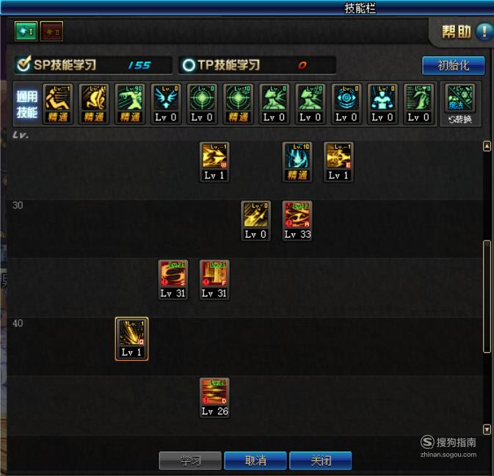Select the Lv 1 skill with W hotkey
Viewport: 494px width, 476px height.
coord(214,162)
